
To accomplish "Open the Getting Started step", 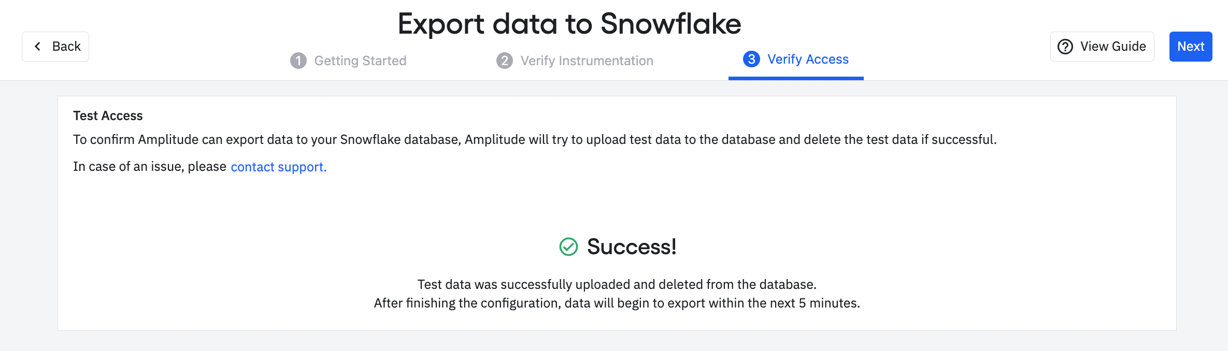I will point(360,61).
